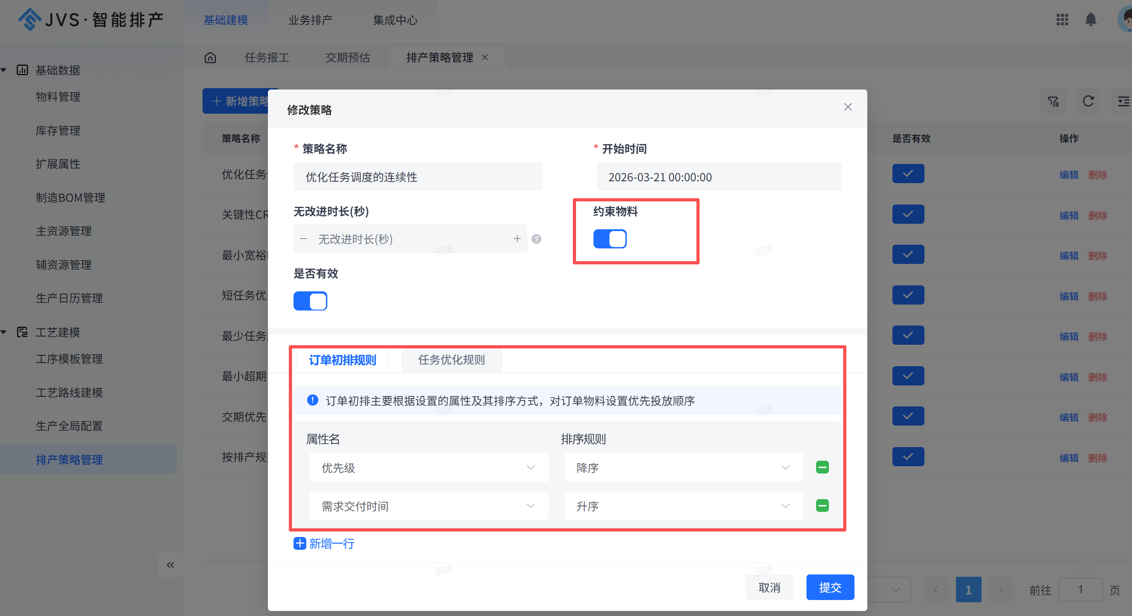Go to home tab icon
The image size is (1132, 616).
(210, 58)
